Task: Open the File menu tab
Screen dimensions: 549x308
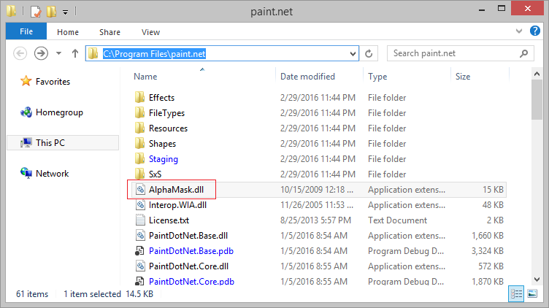Action: [x=26, y=31]
